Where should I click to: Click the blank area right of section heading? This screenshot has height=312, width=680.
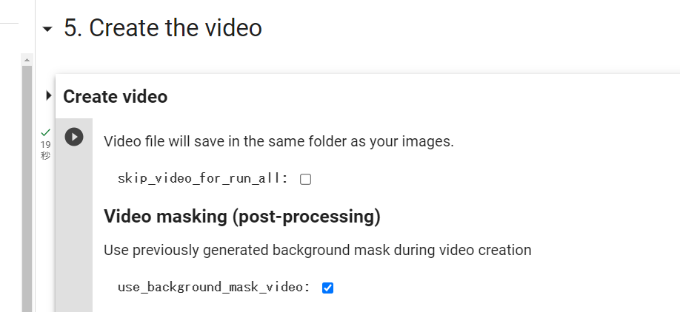click(x=471, y=27)
